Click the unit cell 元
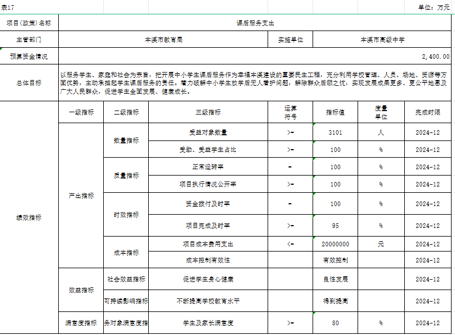 (381, 244)
